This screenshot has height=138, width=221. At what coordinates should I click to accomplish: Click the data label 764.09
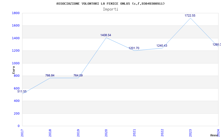(x=78, y=75)
